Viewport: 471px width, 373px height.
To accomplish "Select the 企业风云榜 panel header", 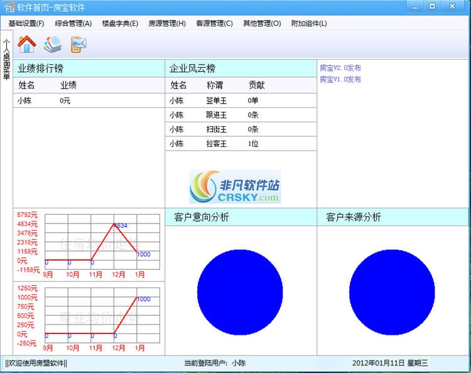I will (241, 68).
